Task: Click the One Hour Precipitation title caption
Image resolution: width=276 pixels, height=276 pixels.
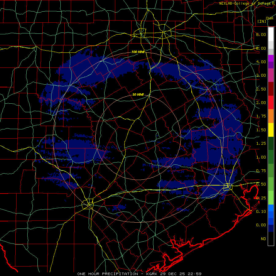Action: [x=140, y=274]
